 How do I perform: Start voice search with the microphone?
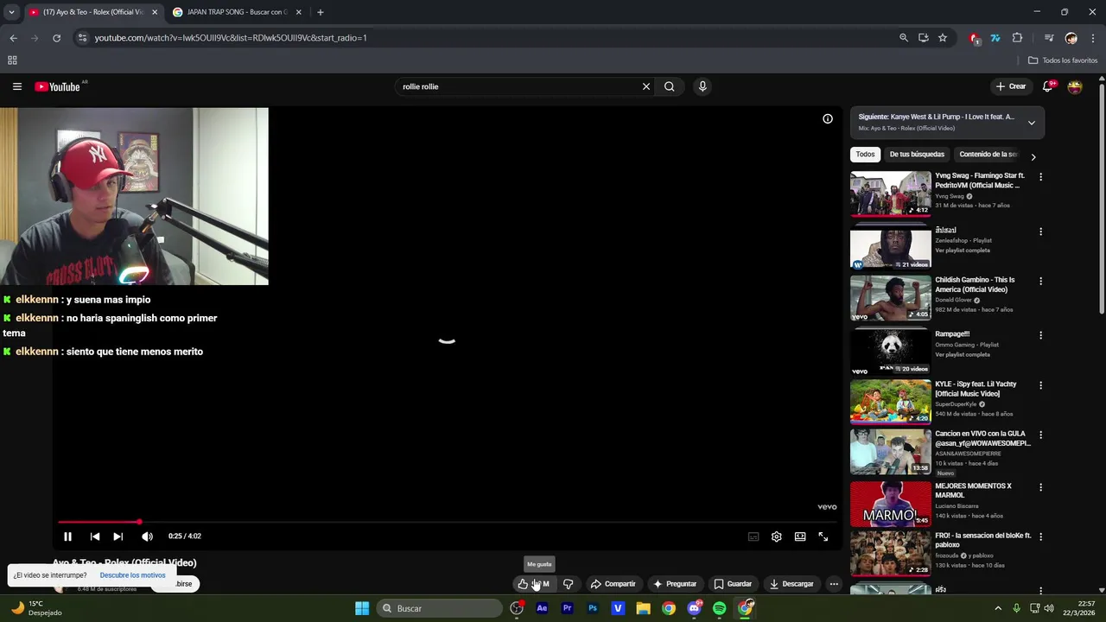click(702, 86)
